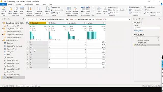This screenshot has height=92, width=163.
Task: Open the Sales column filter dropdown
Action: [x=104, y=23]
